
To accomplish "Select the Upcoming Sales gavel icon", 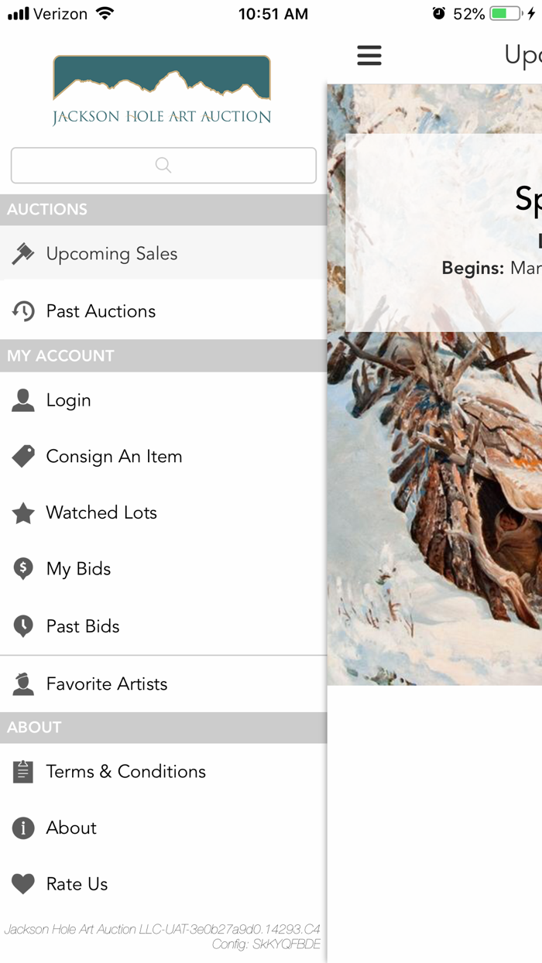I will (x=23, y=253).
